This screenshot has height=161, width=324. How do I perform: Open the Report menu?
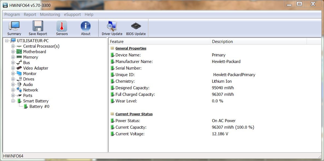(30, 15)
